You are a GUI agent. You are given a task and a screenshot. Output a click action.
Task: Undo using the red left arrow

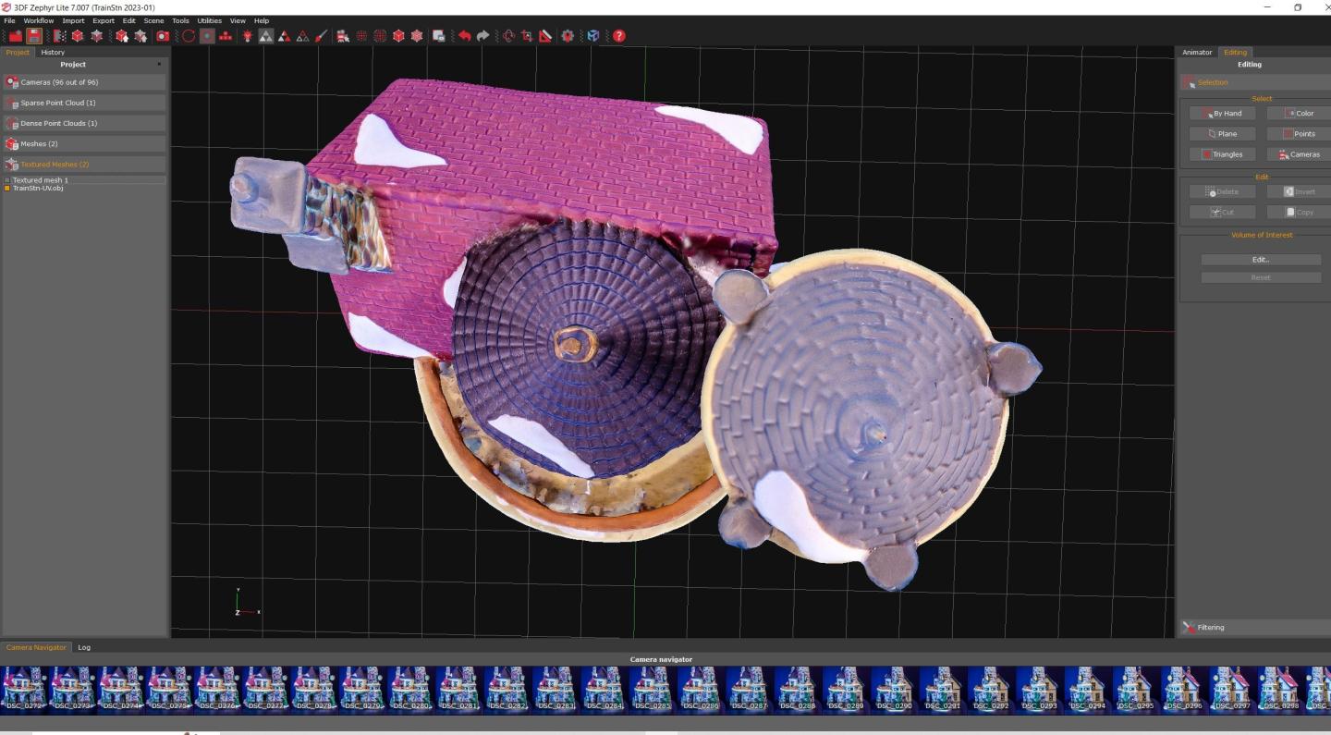click(464, 36)
